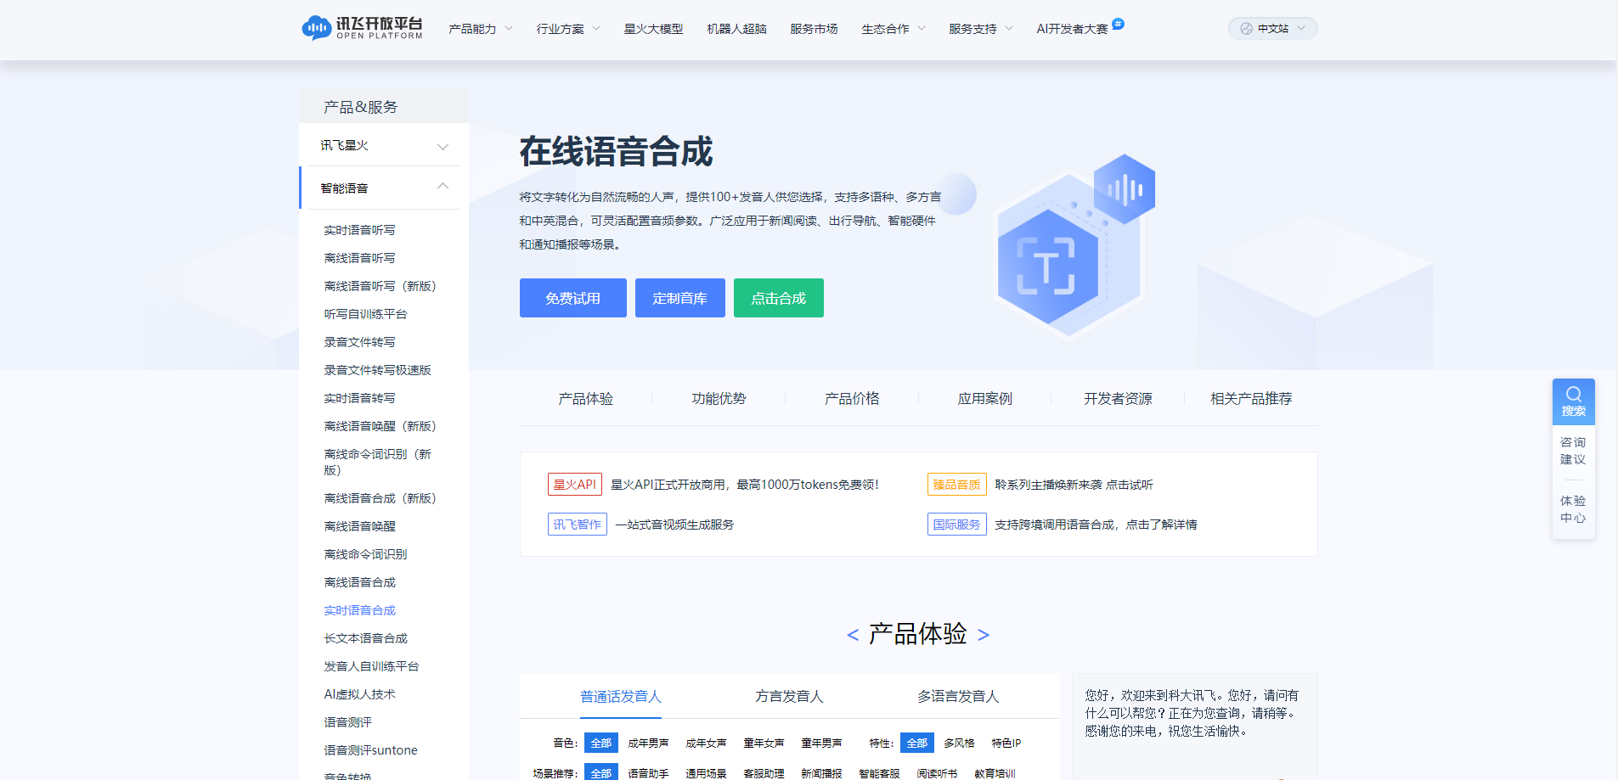Open the 臻品音质 announcement link

coord(1040,485)
